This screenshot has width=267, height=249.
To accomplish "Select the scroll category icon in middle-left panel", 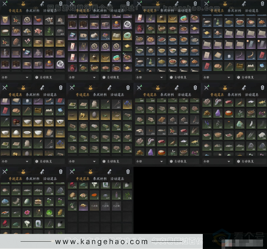I will tap(42, 88).
